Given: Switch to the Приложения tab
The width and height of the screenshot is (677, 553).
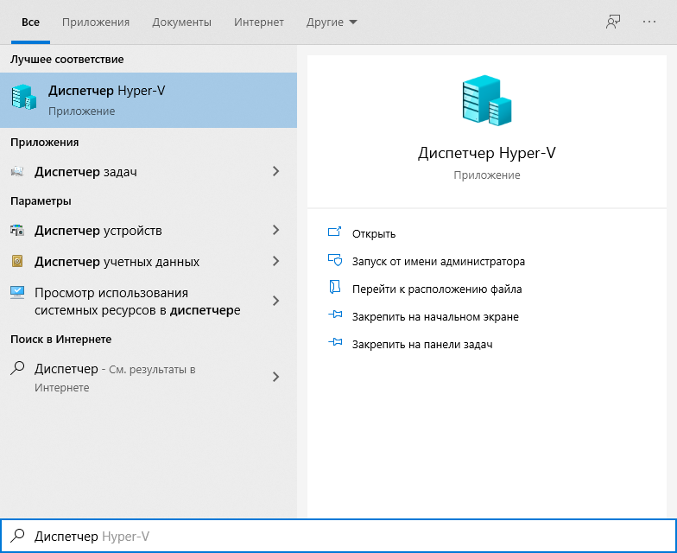Looking at the screenshot, I should tap(95, 22).
